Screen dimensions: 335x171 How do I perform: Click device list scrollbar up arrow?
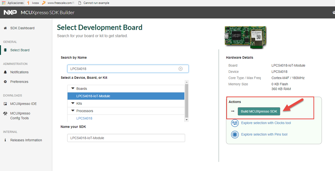pos(187,82)
